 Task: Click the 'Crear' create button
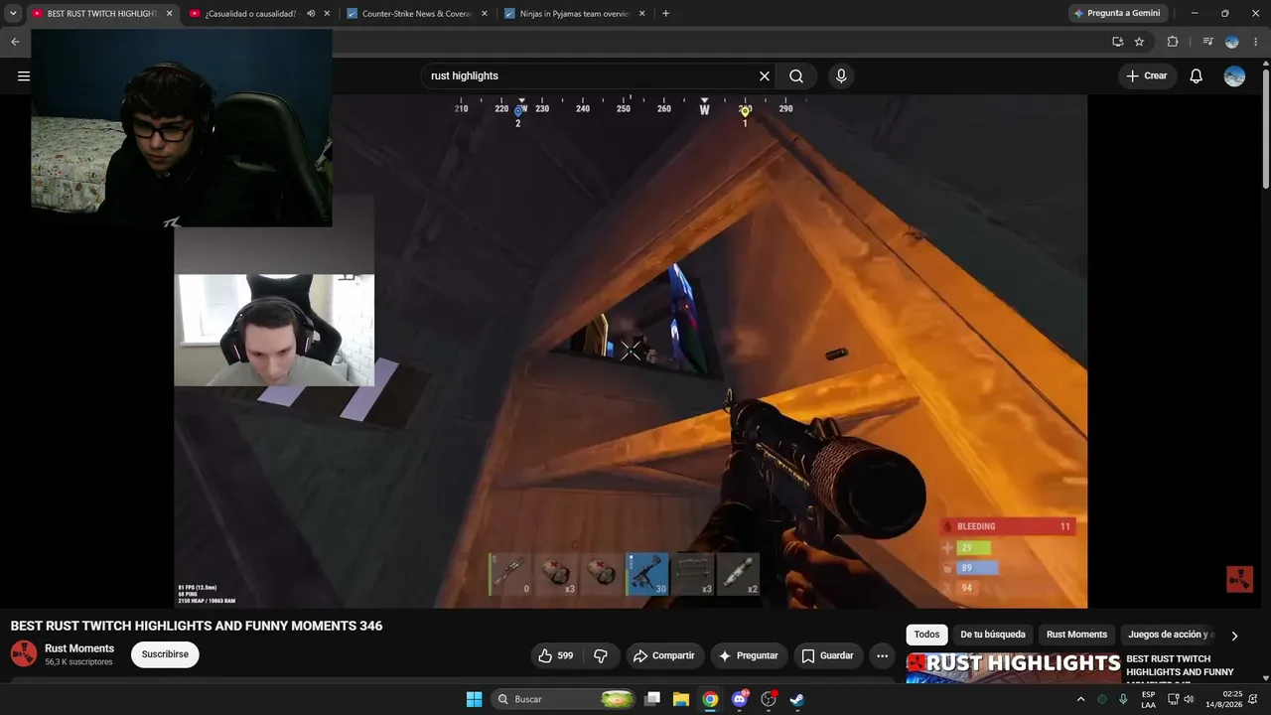(x=1147, y=76)
